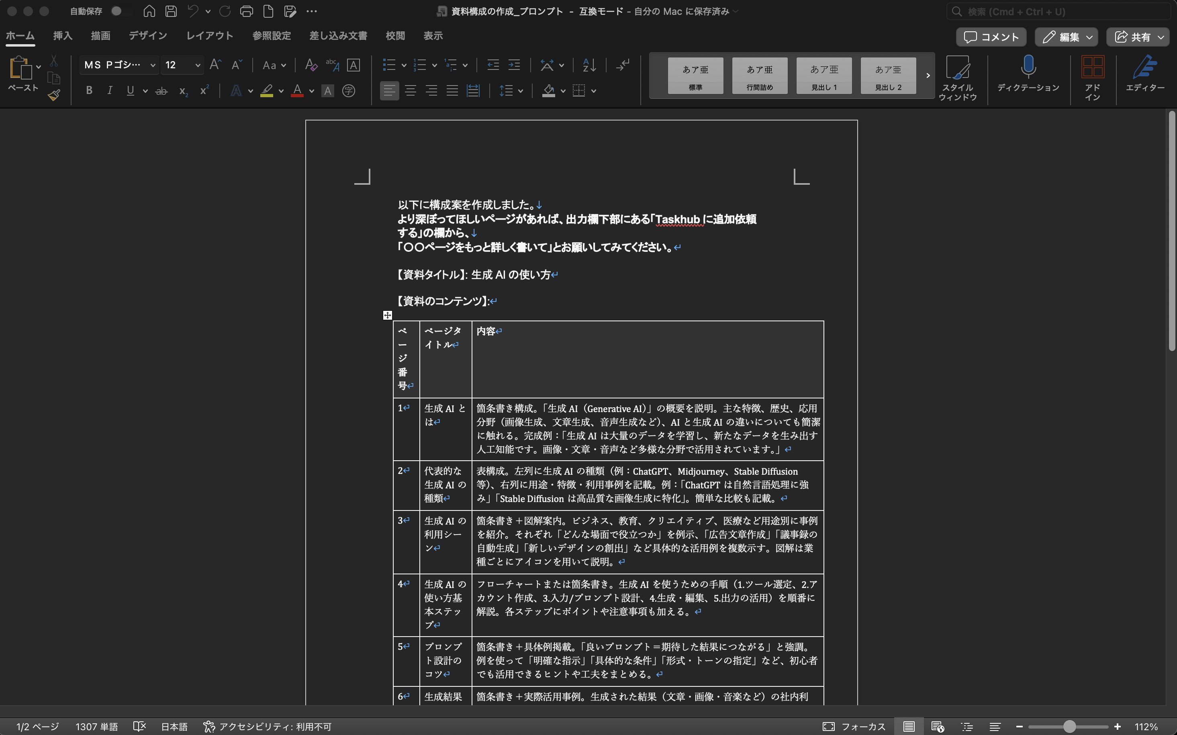Click the Dictation microphone icon
Viewport: 1177px width, 735px height.
coord(1028,67)
